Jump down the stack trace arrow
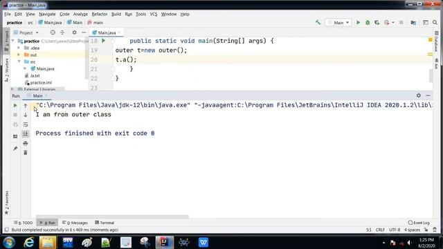 pos(26,115)
